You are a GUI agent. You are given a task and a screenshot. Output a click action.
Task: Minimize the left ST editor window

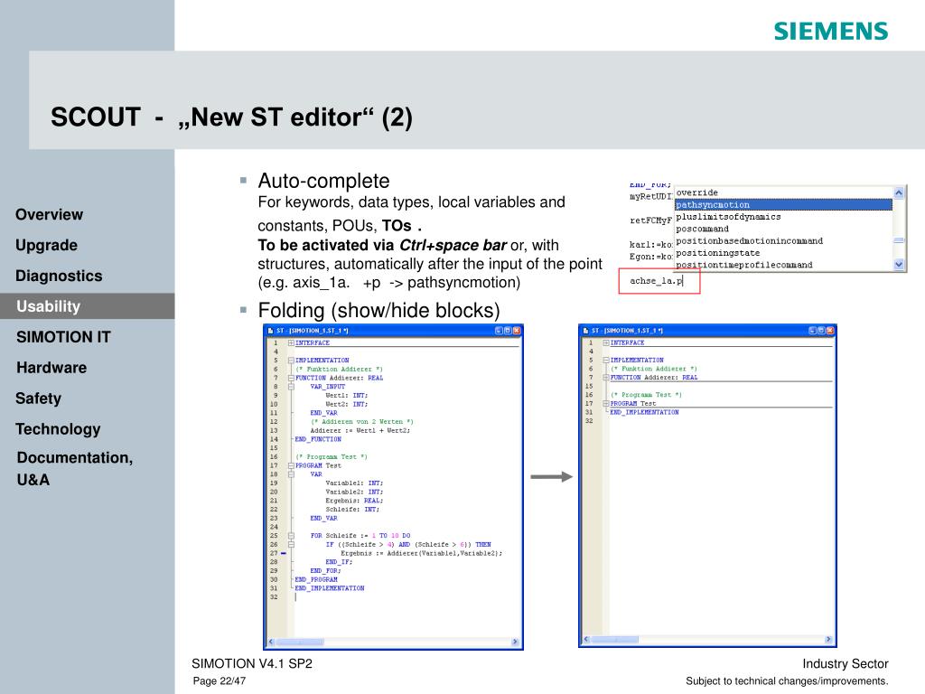[499, 331]
